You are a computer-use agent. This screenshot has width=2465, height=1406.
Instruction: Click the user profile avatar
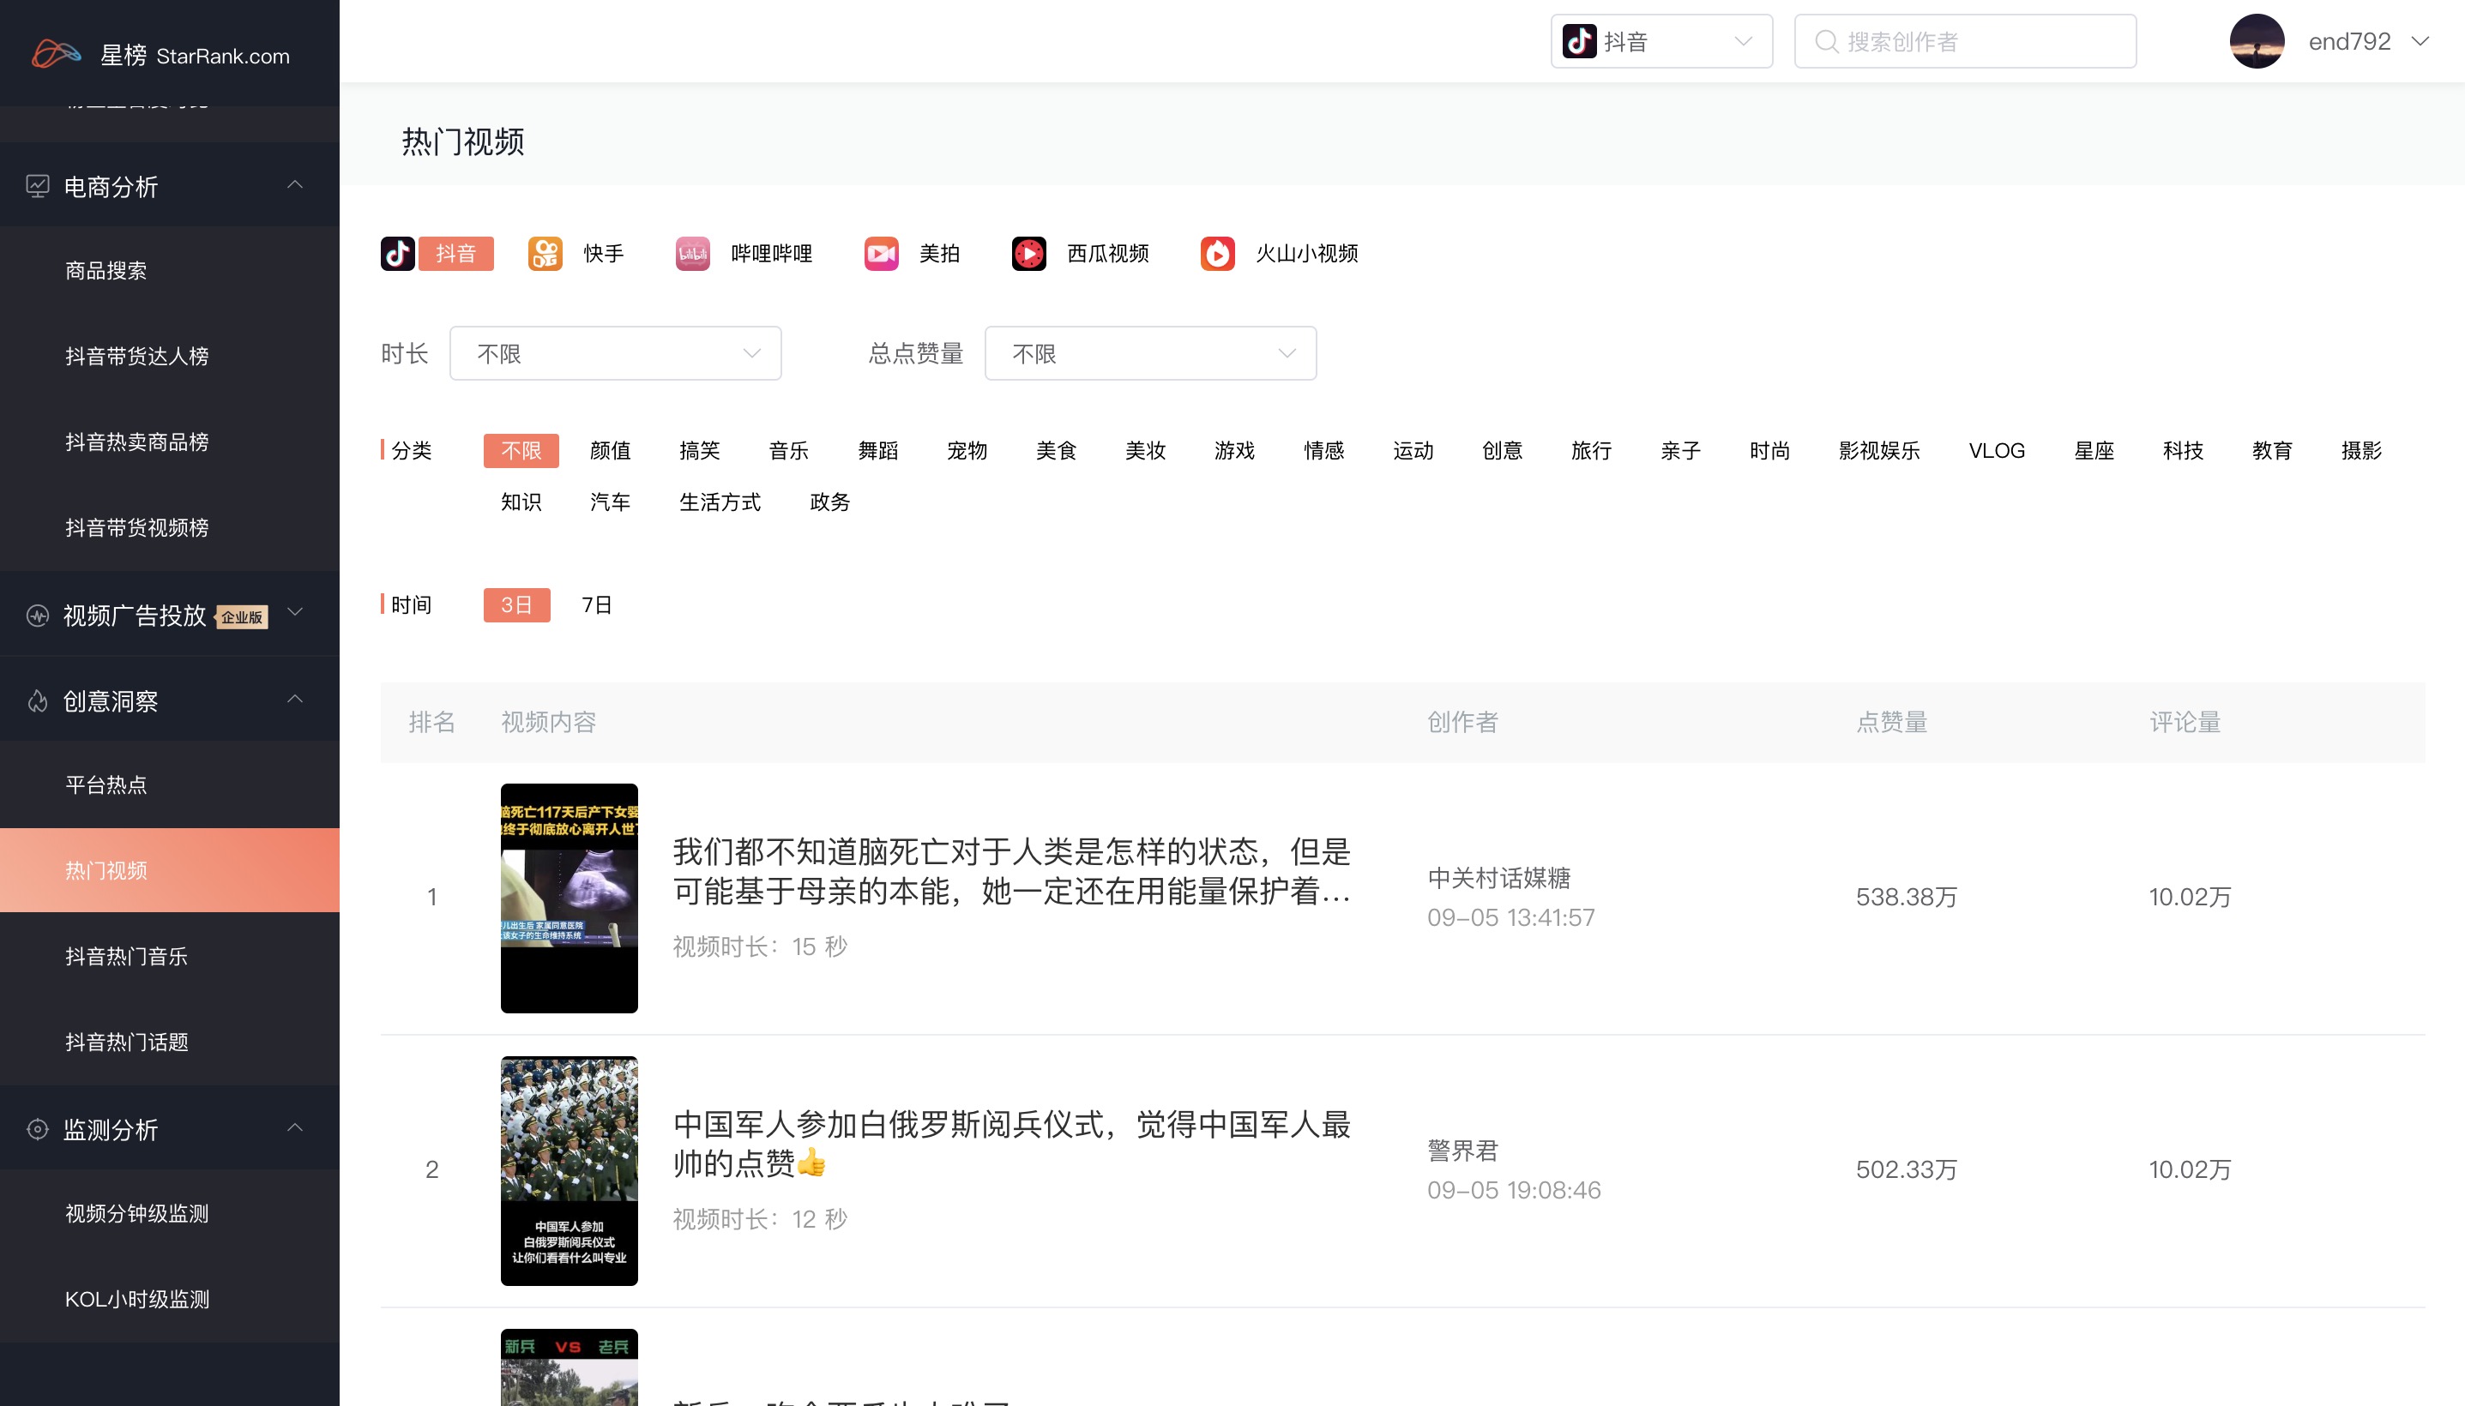pos(2257,41)
